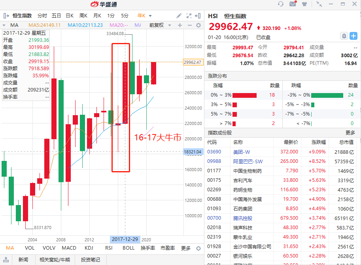Zoom out chart with minus icon
Screen dimensions: 361x265
(x=189, y=25)
